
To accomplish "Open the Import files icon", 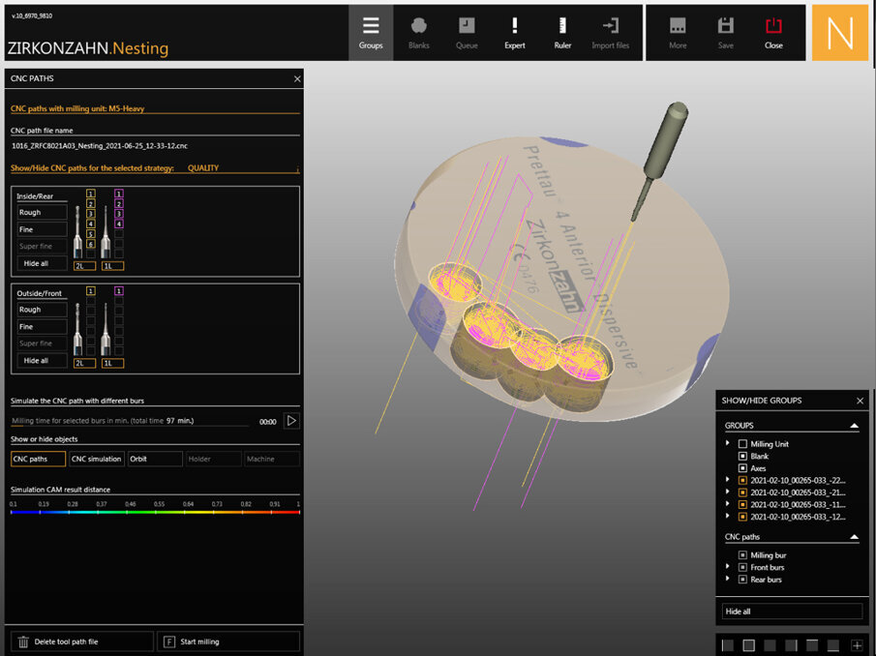I will [x=611, y=32].
